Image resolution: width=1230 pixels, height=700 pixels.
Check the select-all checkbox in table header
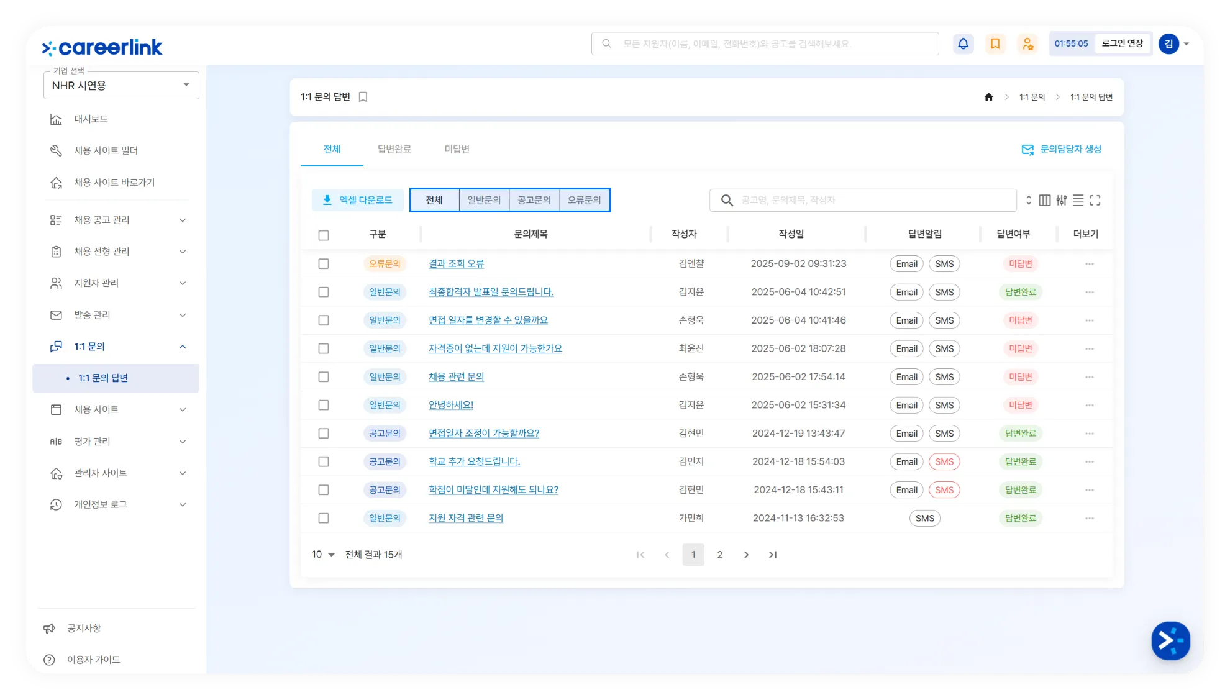click(324, 235)
